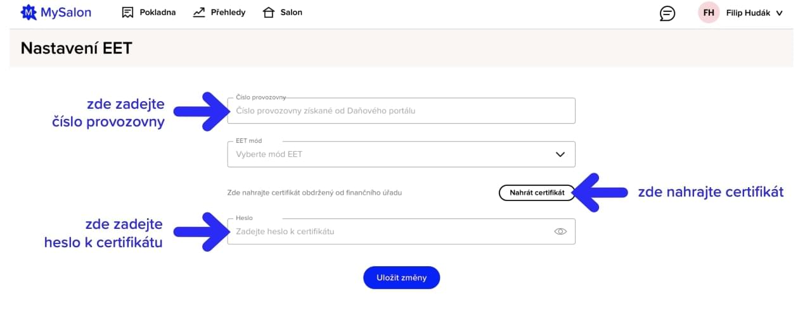Toggle password visibility with the eye icon
The height and width of the screenshot is (325, 805).
(560, 231)
